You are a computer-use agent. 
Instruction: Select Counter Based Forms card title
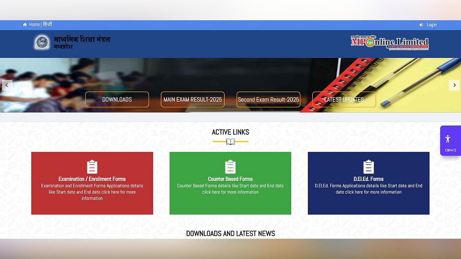[230, 179]
